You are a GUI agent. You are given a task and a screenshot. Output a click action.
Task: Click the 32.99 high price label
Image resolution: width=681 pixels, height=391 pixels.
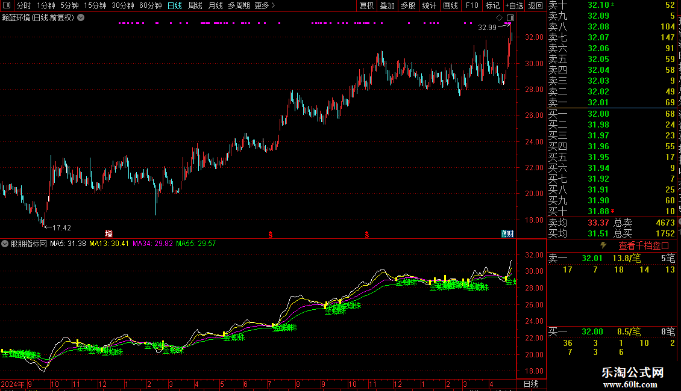[x=487, y=27]
